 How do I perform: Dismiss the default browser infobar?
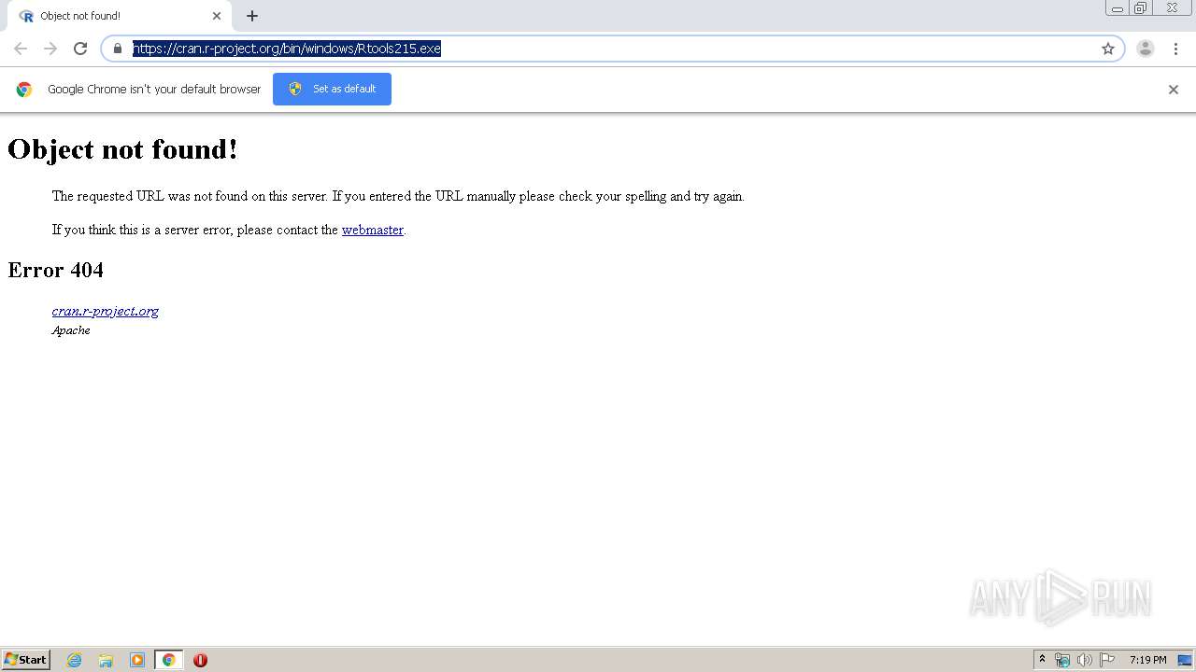click(1174, 90)
